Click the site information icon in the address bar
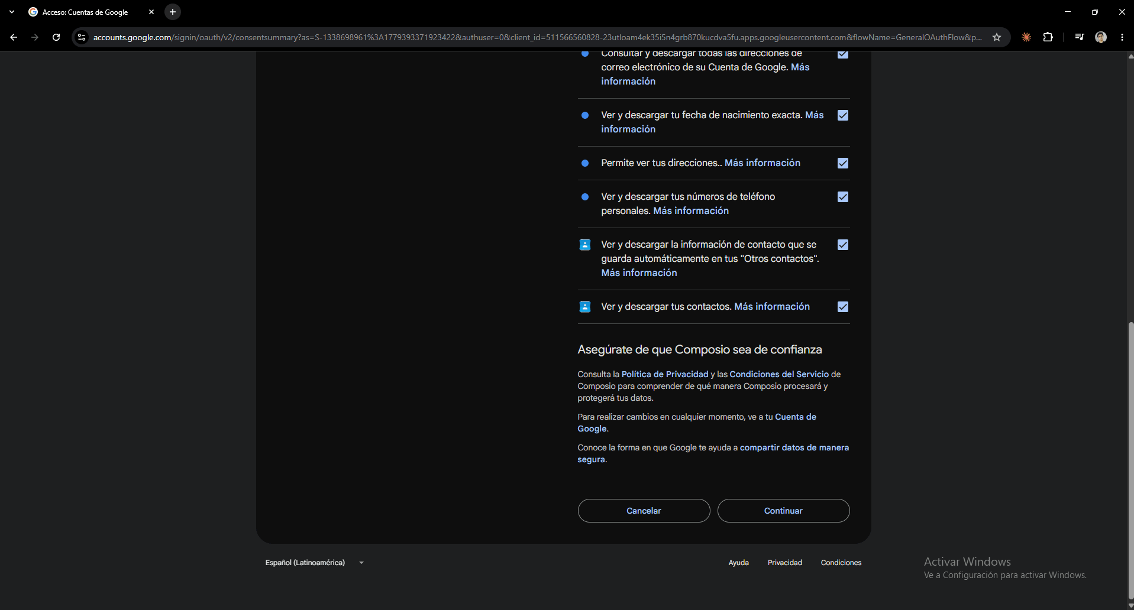 coord(82,37)
